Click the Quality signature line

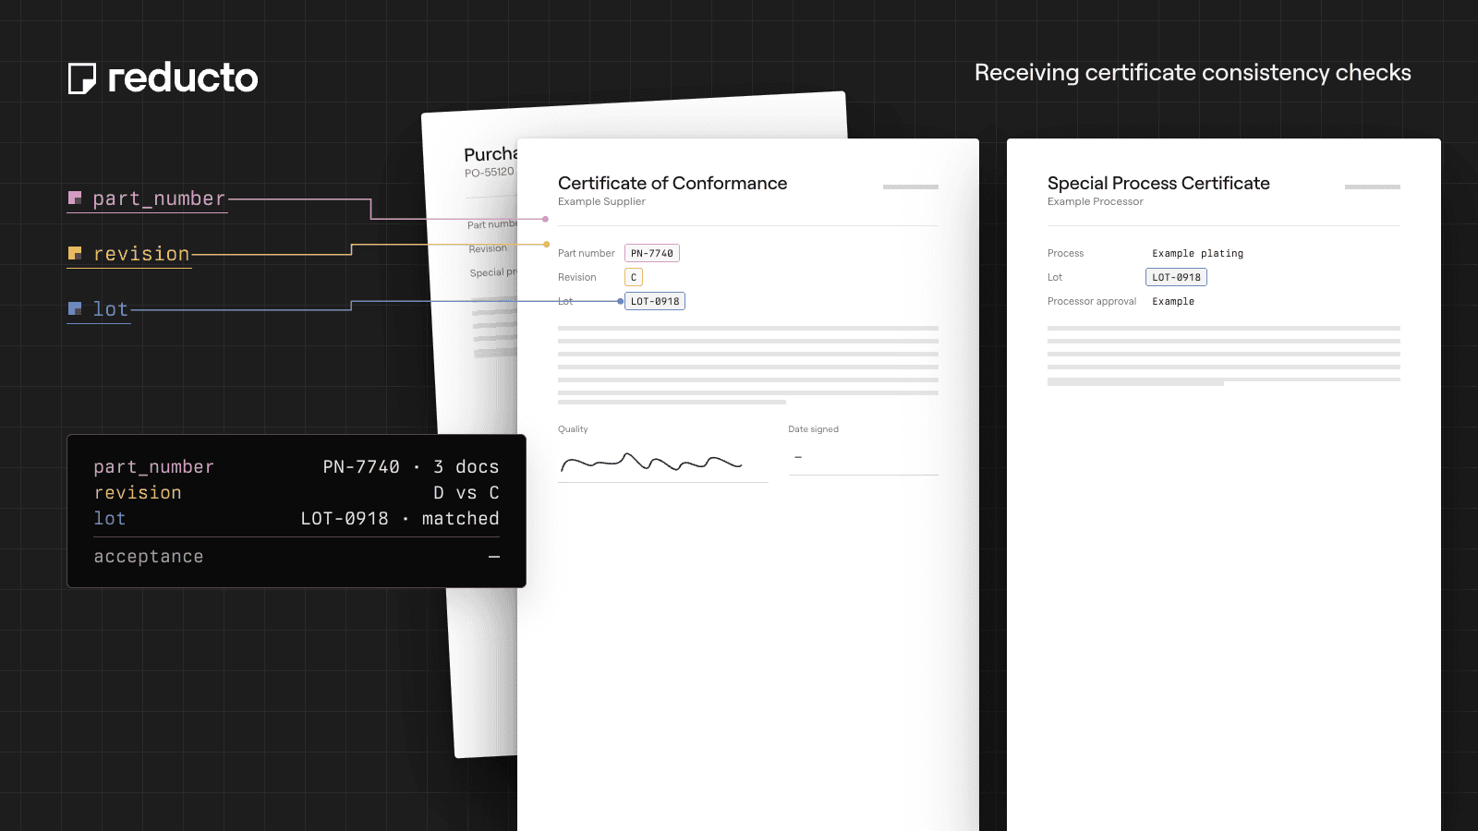coord(663,464)
